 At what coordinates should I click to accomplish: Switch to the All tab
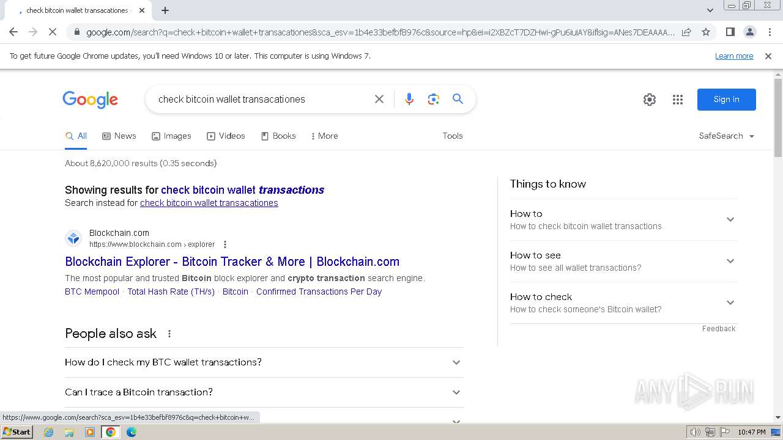tap(76, 136)
